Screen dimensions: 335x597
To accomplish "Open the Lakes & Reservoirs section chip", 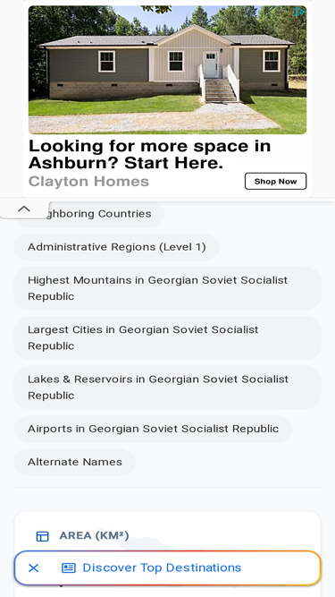I will [168, 388].
